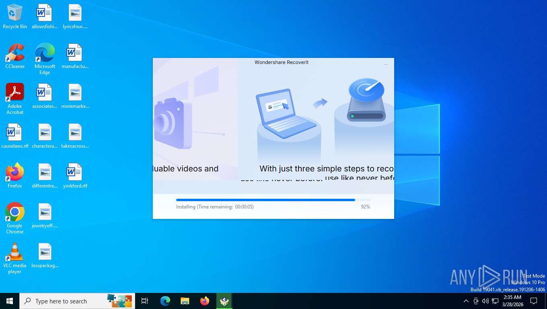Open Task View from the taskbar
This screenshot has height=309, width=547.
pos(145,301)
